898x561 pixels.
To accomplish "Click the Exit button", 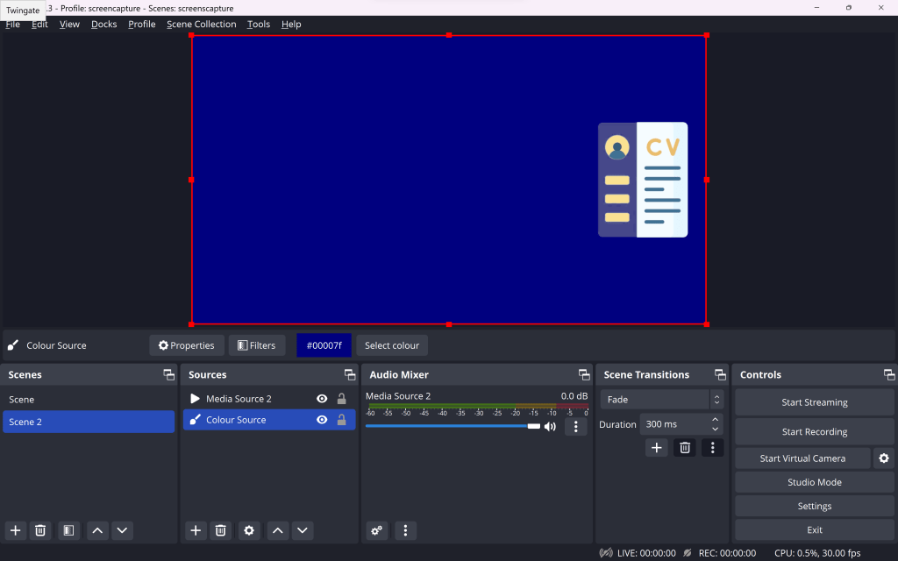I will coord(815,530).
